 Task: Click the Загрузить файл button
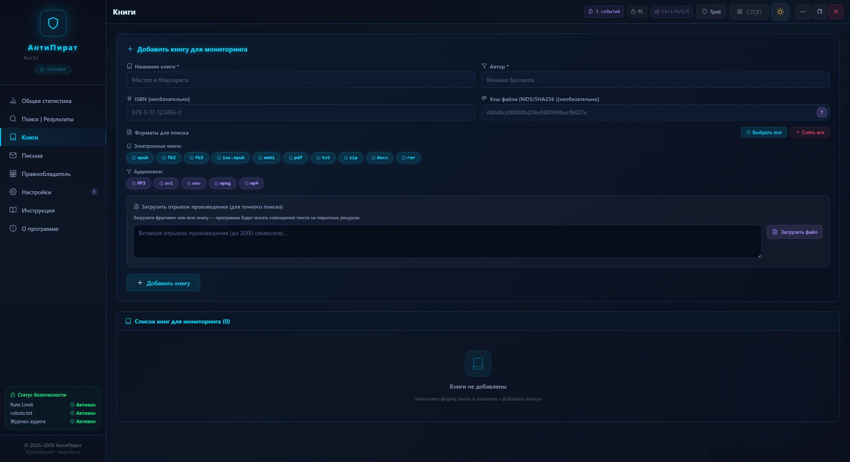coord(795,232)
